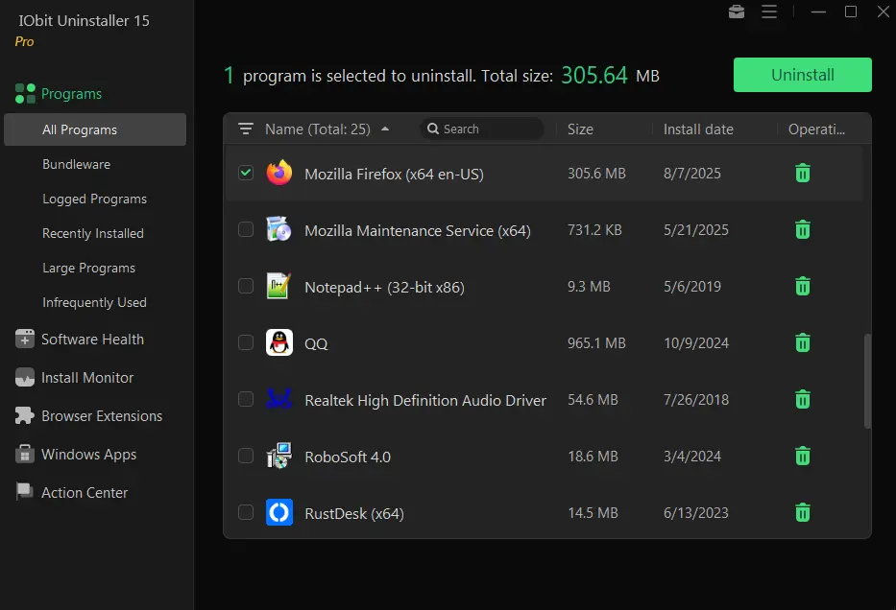
Task: Click the program list vertical scrollbar
Action: pyautogui.click(x=867, y=381)
